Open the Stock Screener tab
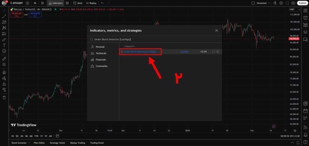Viewport: 309px width, 146px height. [x=19, y=143]
